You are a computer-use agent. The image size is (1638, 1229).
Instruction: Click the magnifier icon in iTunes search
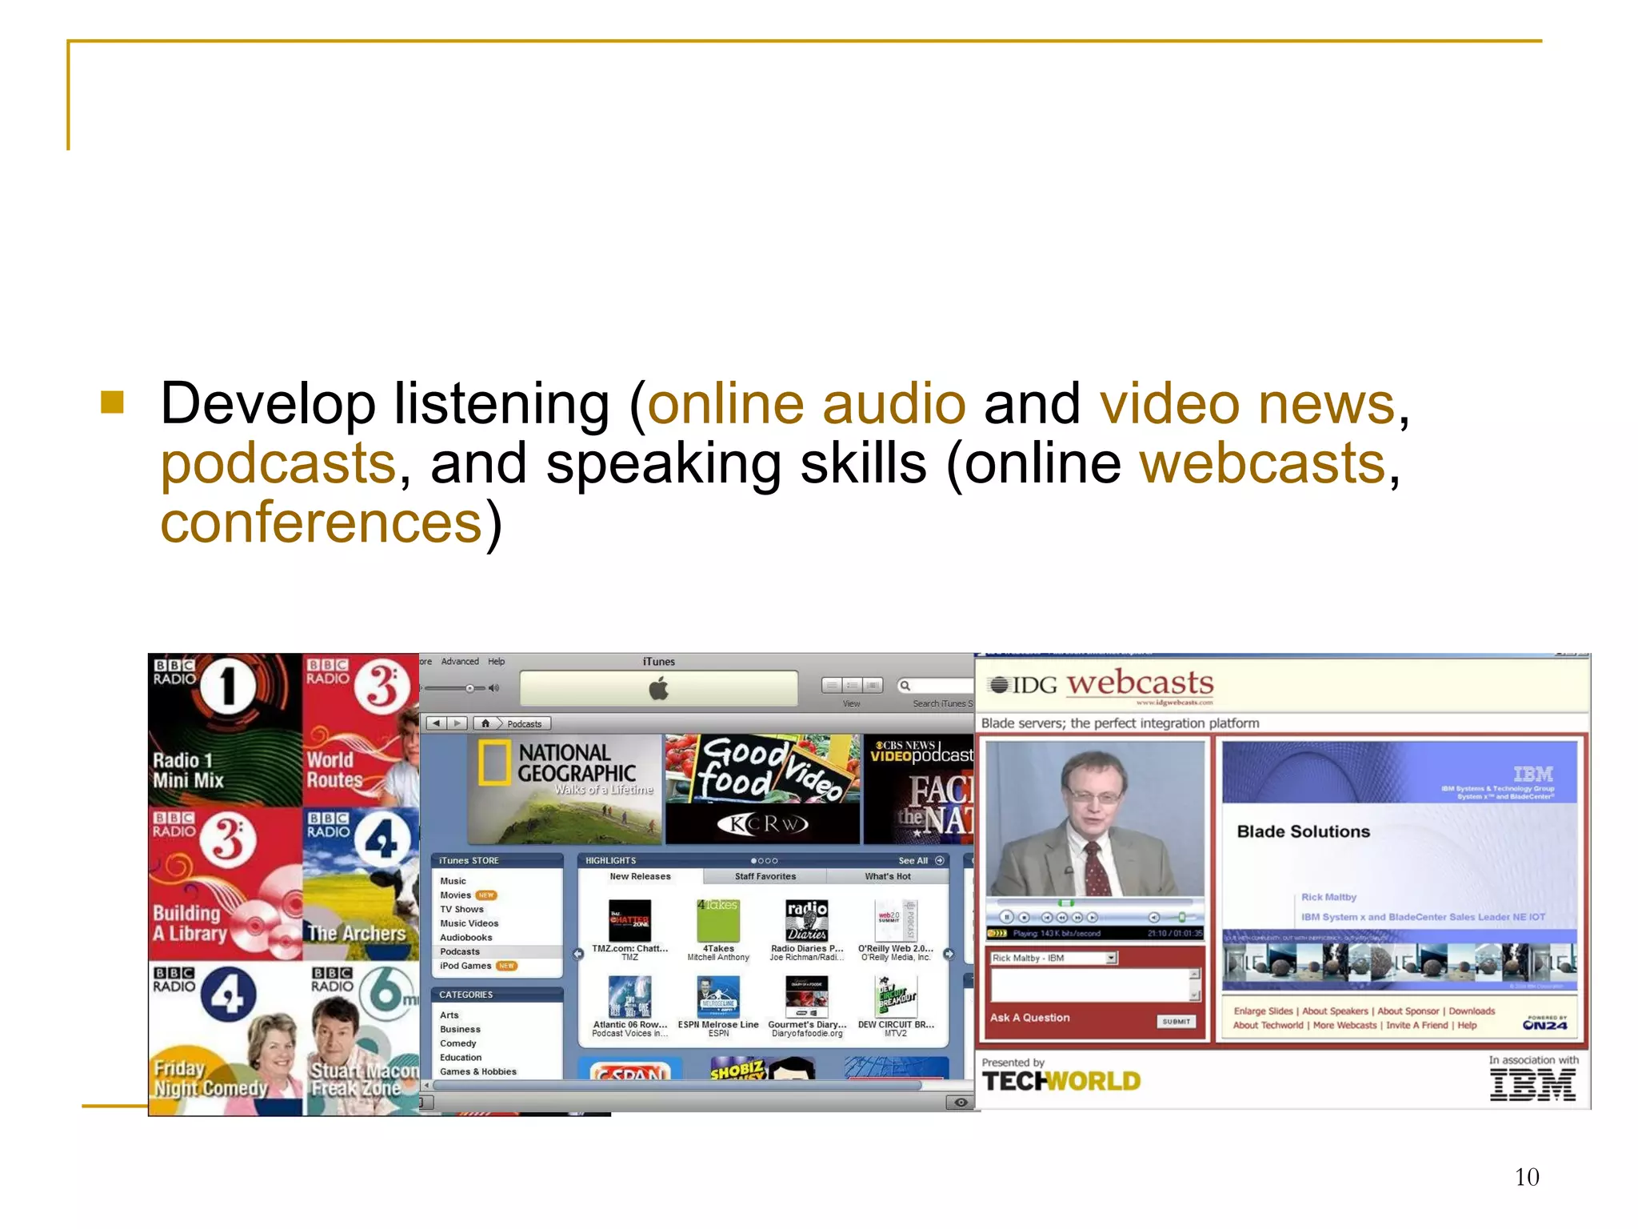pos(905,686)
